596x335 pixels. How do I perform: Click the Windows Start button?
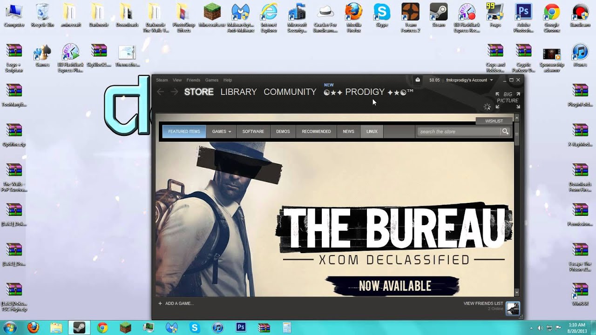coord(10,328)
